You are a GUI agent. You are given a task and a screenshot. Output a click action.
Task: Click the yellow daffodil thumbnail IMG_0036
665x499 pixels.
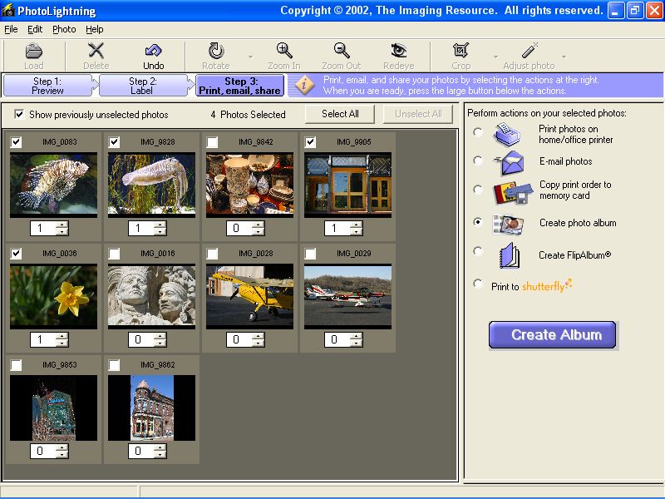pos(53,295)
